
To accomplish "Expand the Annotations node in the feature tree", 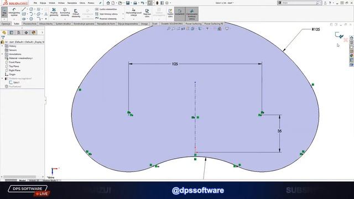I will point(2,54).
